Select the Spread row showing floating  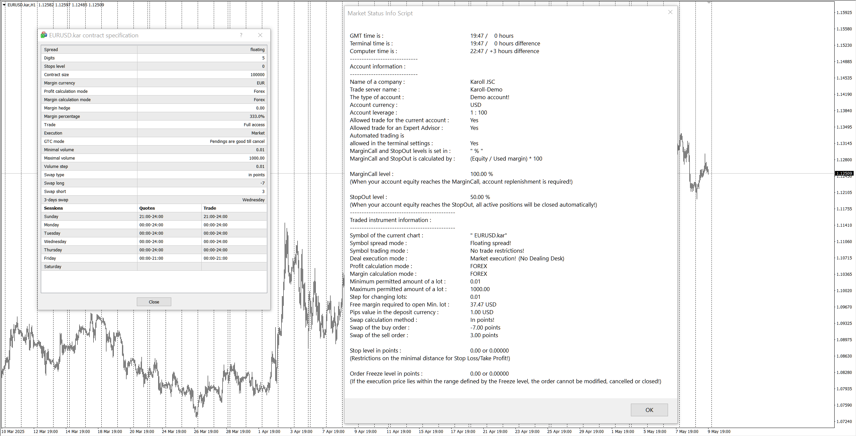pos(154,49)
